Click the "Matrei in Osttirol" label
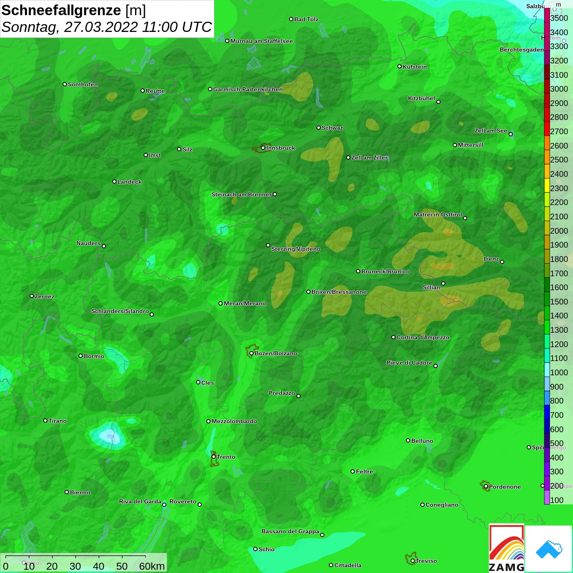The image size is (573, 573). coord(438,214)
